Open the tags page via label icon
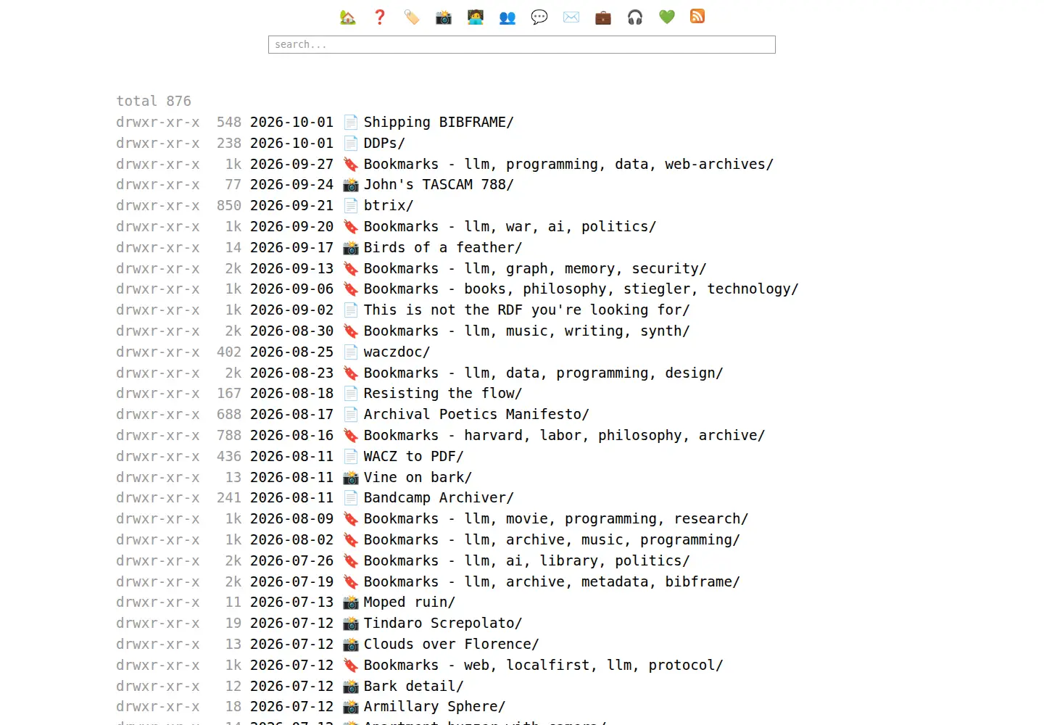This screenshot has width=1044, height=725. (x=412, y=17)
